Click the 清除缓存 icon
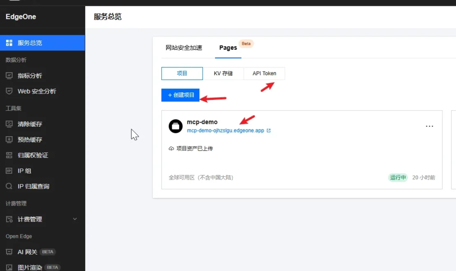The height and width of the screenshot is (271, 456). coord(9,124)
